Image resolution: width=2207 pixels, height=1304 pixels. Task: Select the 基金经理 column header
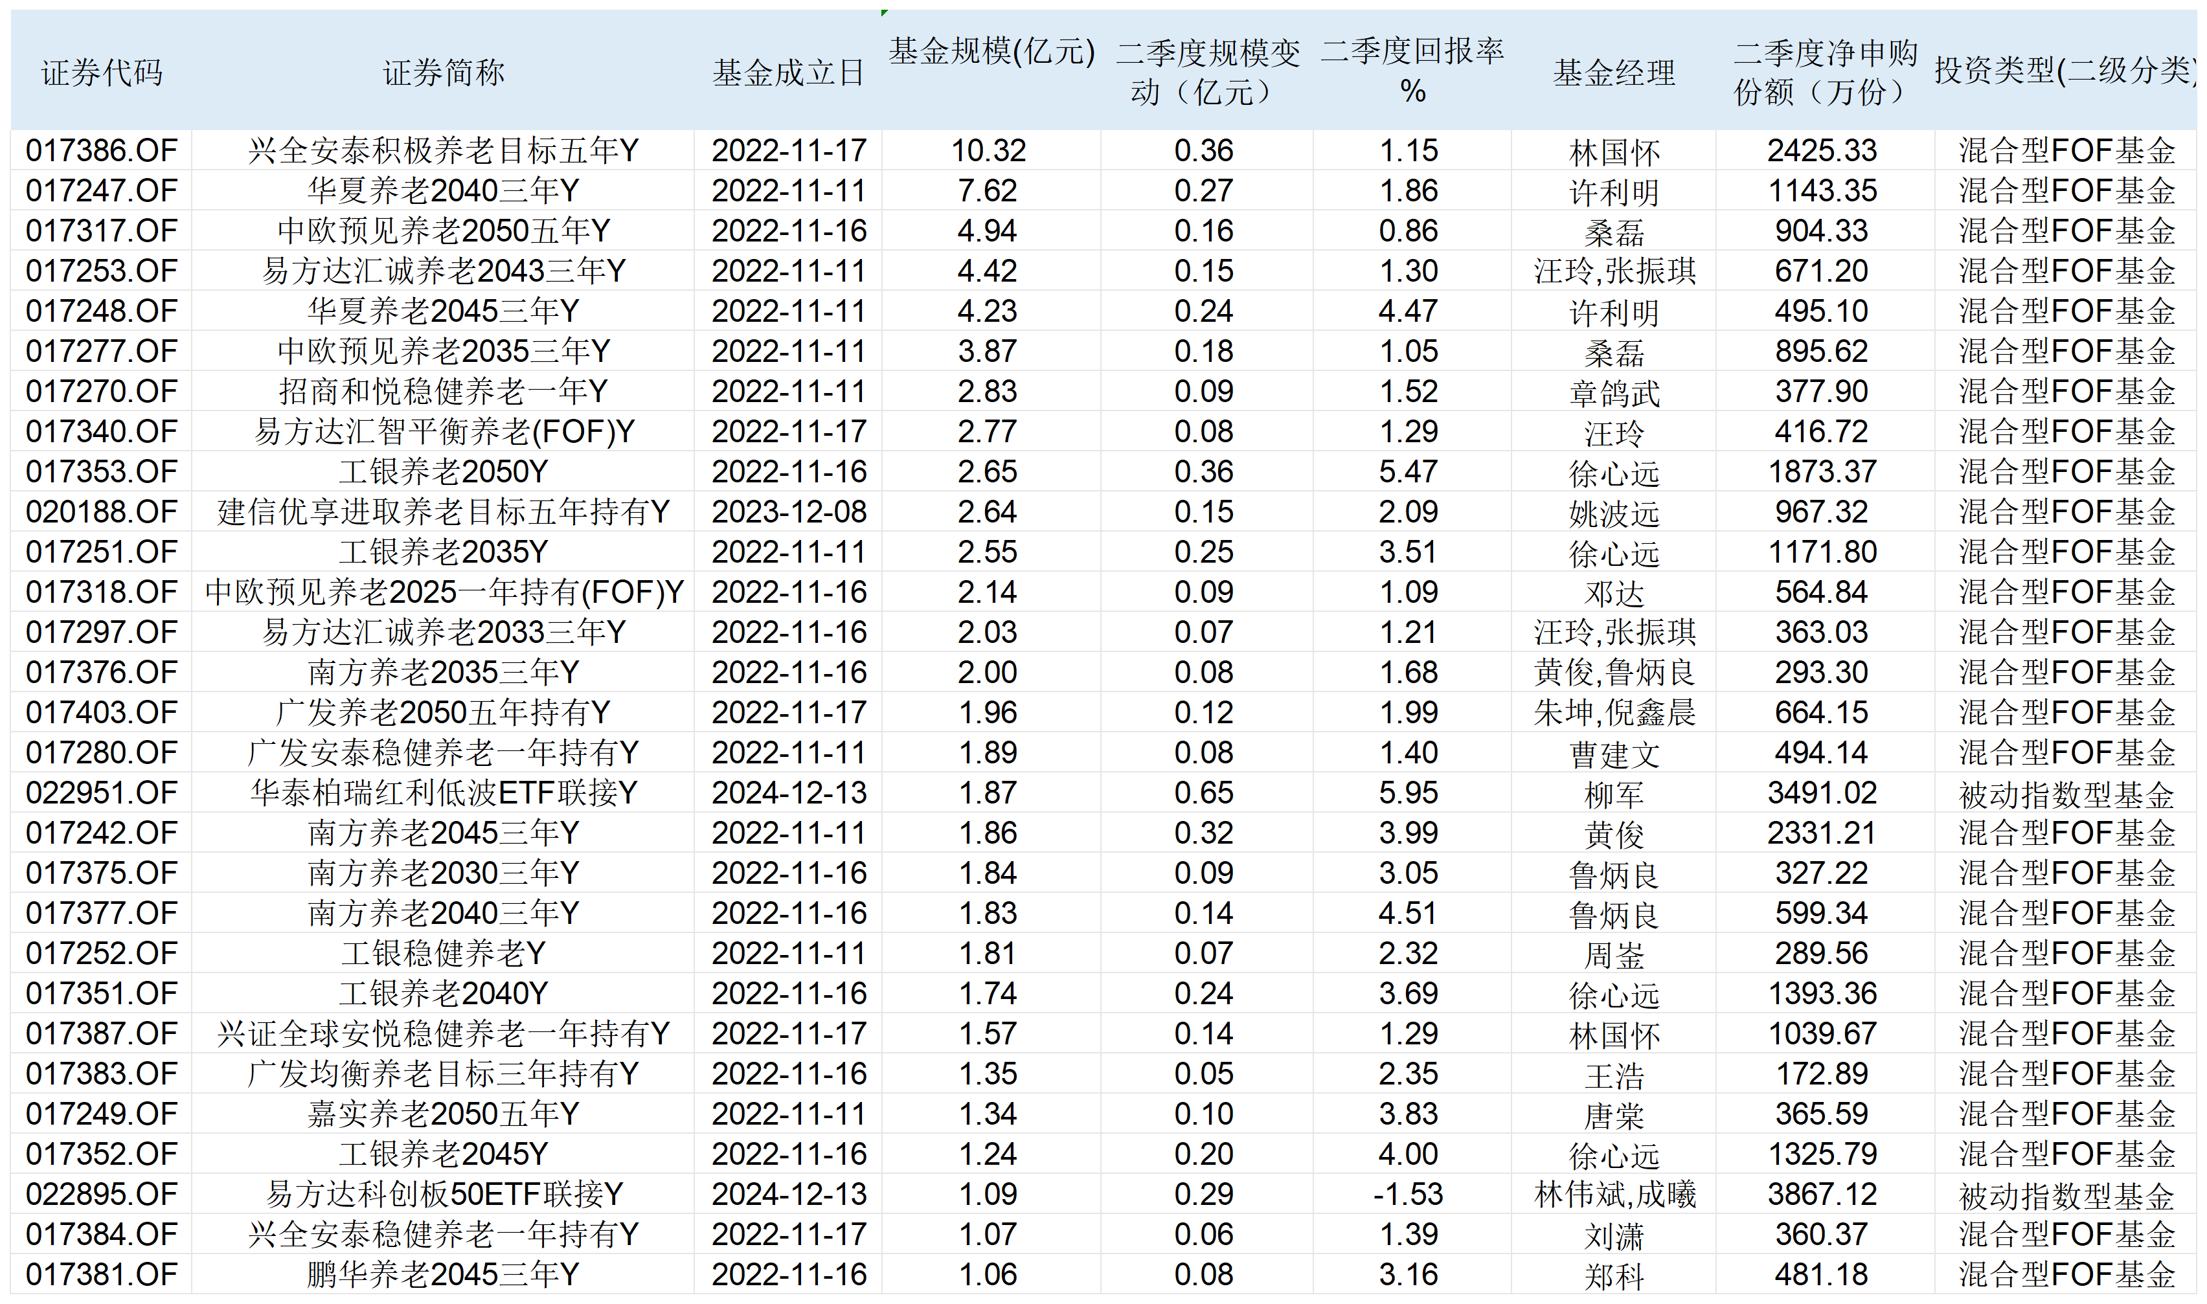point(1614,72)
